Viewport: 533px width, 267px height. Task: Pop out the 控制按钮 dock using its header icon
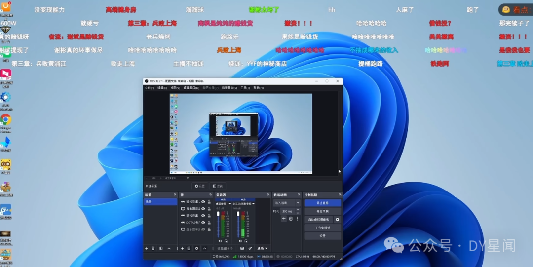340,195
